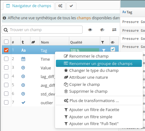
Task: Open the transformations gears tab
Action: [x=60, y=6]
